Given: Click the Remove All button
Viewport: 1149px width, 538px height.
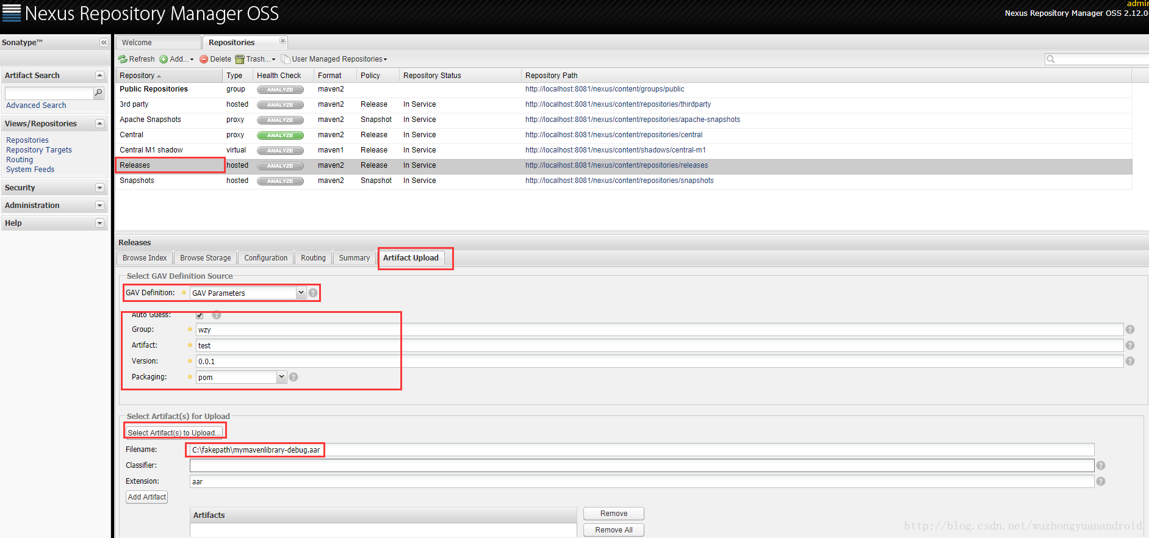Looking at the screenshot, I should (614, 530).
